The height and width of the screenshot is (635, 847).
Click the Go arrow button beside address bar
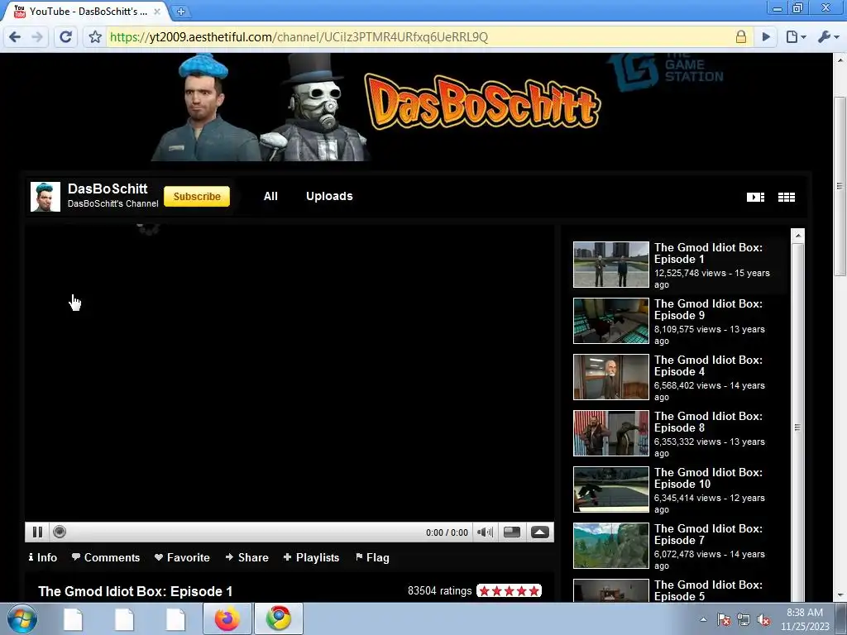766,36
